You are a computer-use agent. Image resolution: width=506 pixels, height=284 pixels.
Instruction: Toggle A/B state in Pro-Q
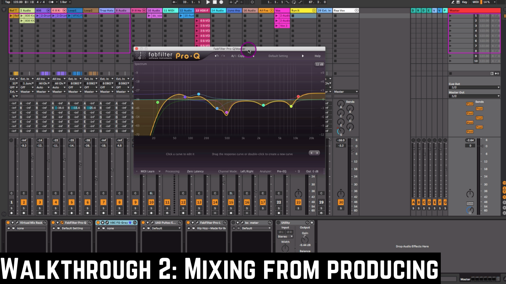click(x=233, y=56)
